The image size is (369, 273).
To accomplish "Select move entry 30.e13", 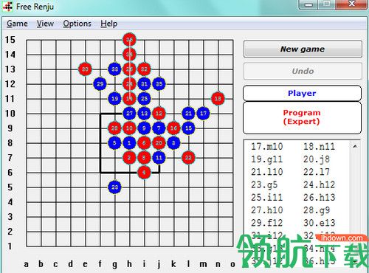I will point(319,223).
